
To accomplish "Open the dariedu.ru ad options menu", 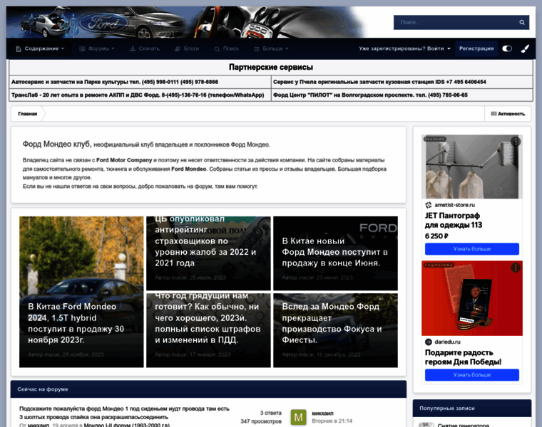I will [x=516, y=268].
